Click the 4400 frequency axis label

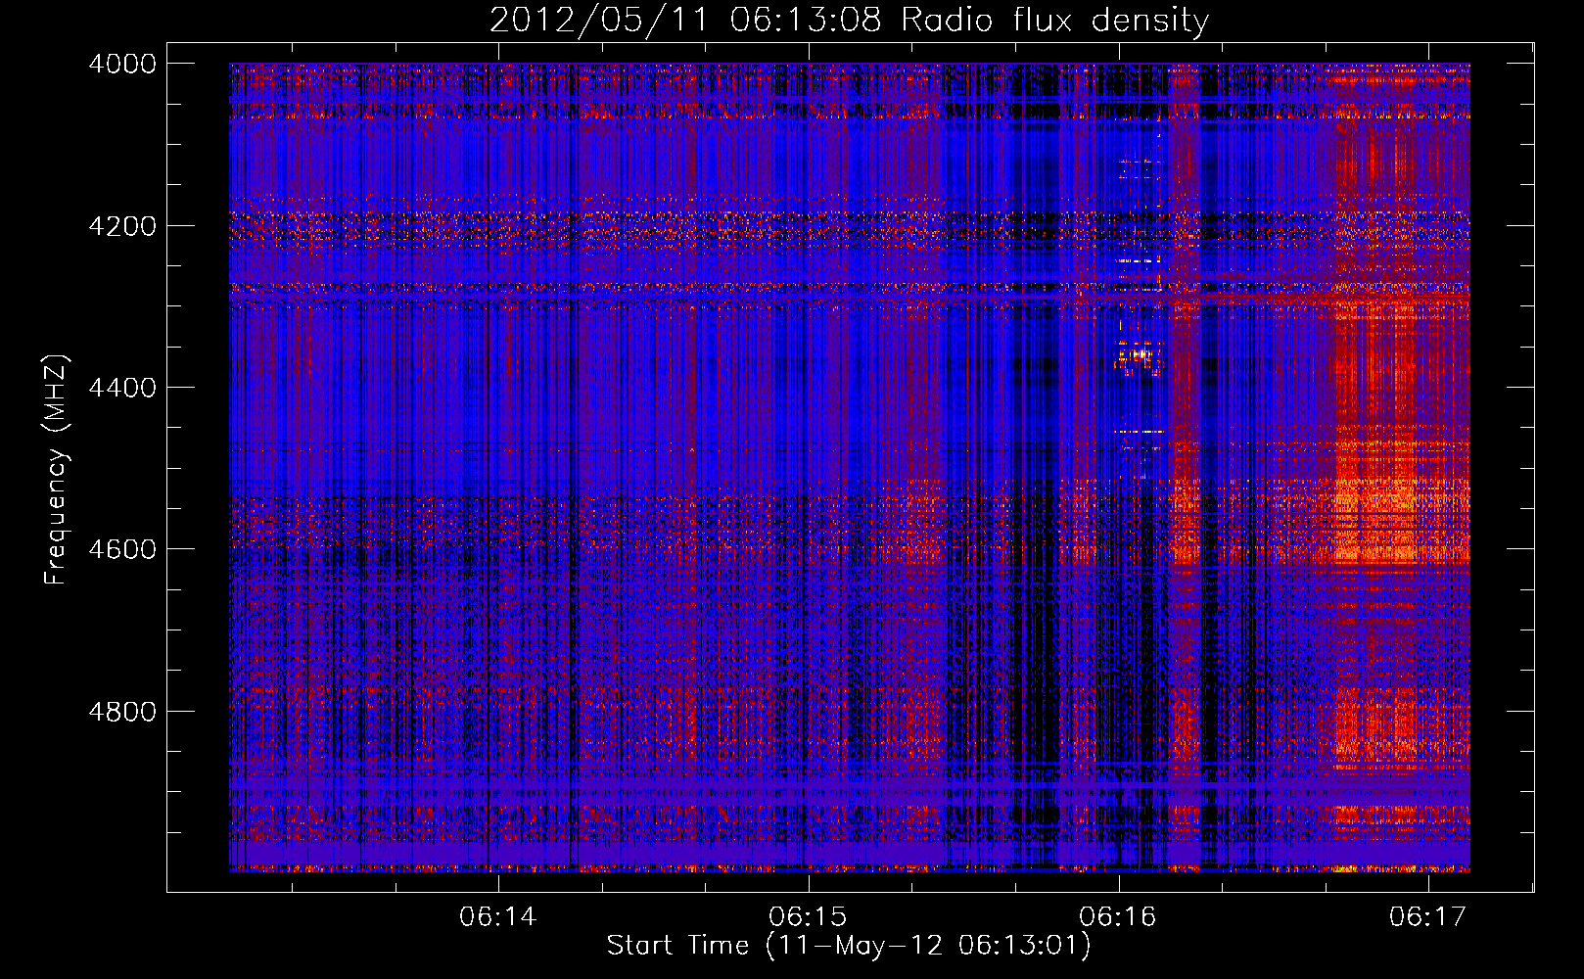122,388
